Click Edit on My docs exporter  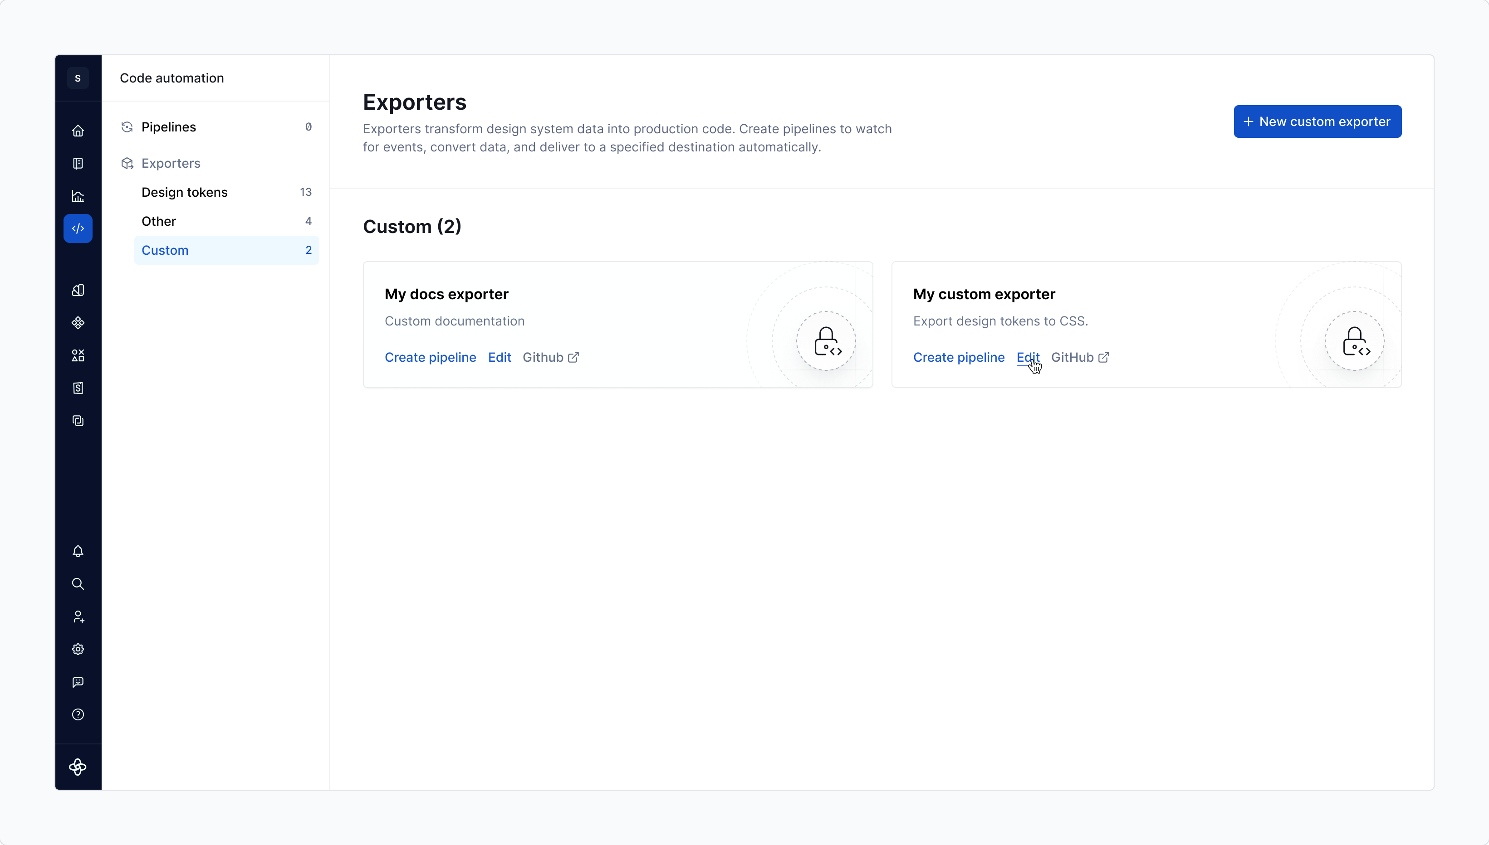tap(499, 358)
